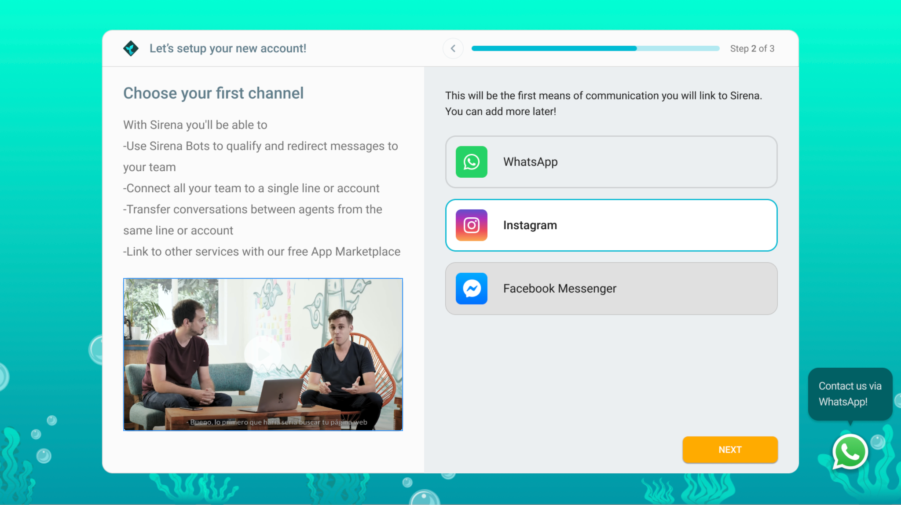
Task: Click the WhatsApp label text
Action: point(530,161)
